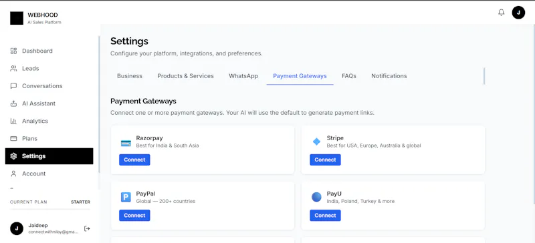Screen dimensions: 535x243
Task: Click the AI Sales Platform subtitle
Action: click(44, 22)
